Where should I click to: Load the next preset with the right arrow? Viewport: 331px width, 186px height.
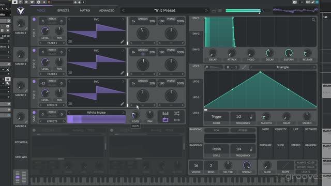(206, 10)
